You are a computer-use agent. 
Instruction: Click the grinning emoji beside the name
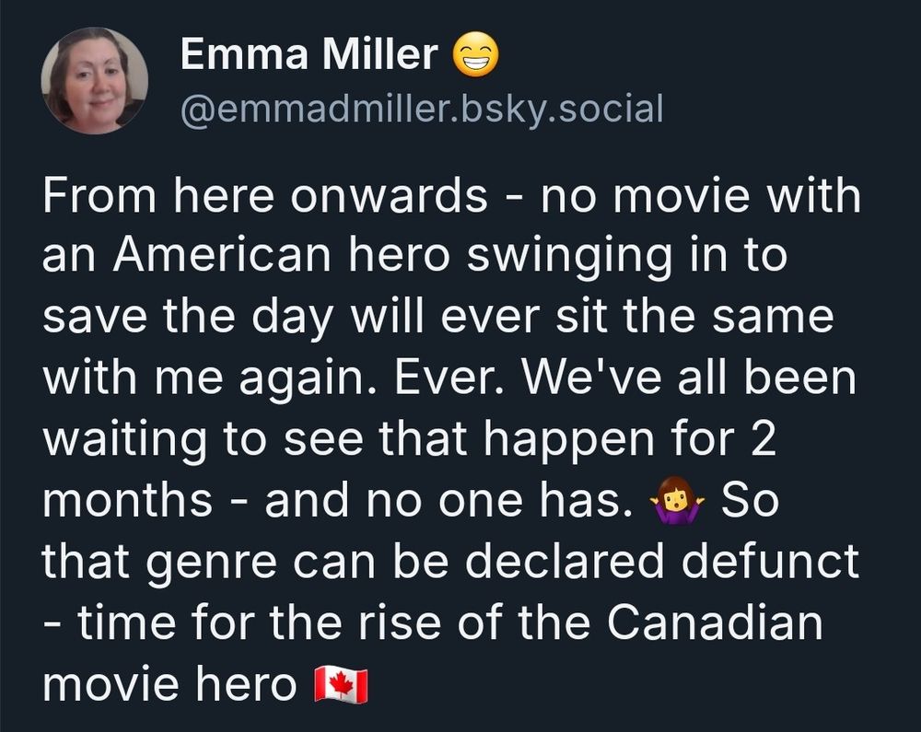476,54
